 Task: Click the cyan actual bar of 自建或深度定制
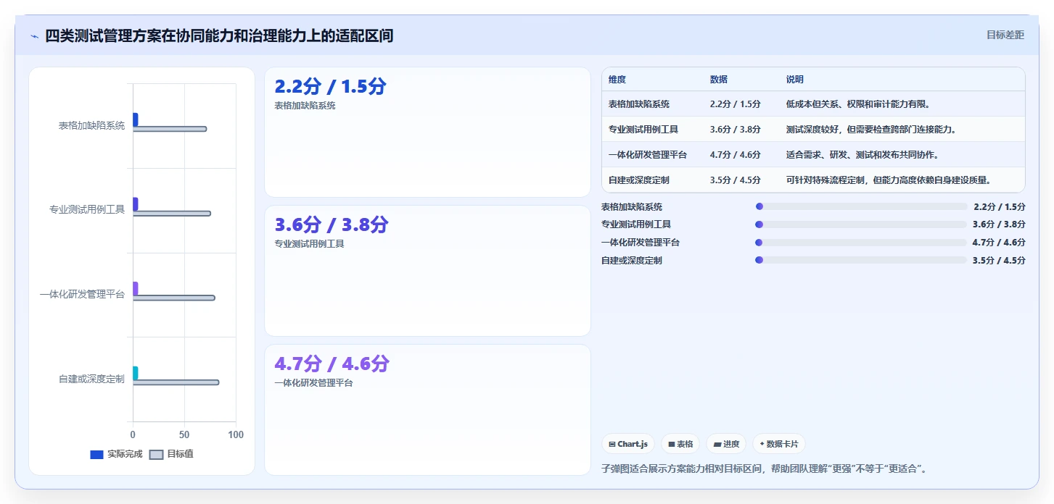[x=135, y=373]
